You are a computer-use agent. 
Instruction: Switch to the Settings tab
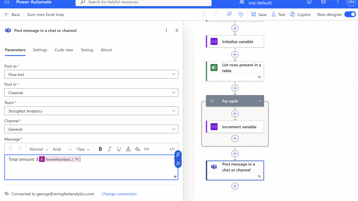40,50
